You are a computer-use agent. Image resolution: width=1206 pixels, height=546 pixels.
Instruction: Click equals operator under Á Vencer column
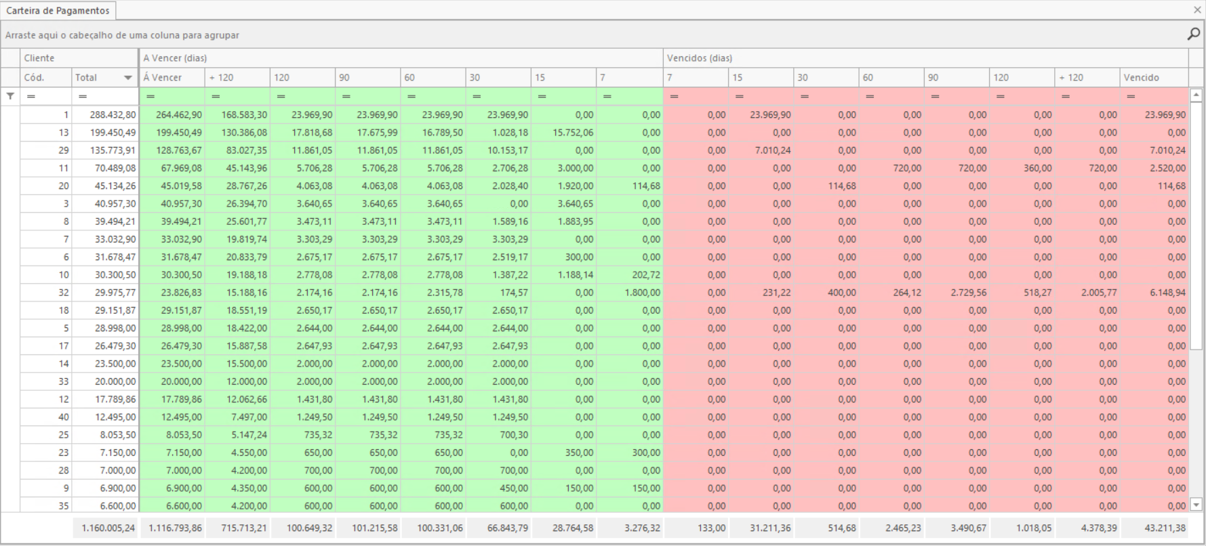click(x=150, y=96)
